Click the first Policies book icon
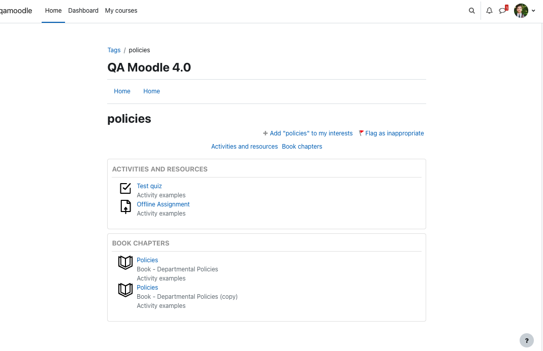 (x=125, y=262)
